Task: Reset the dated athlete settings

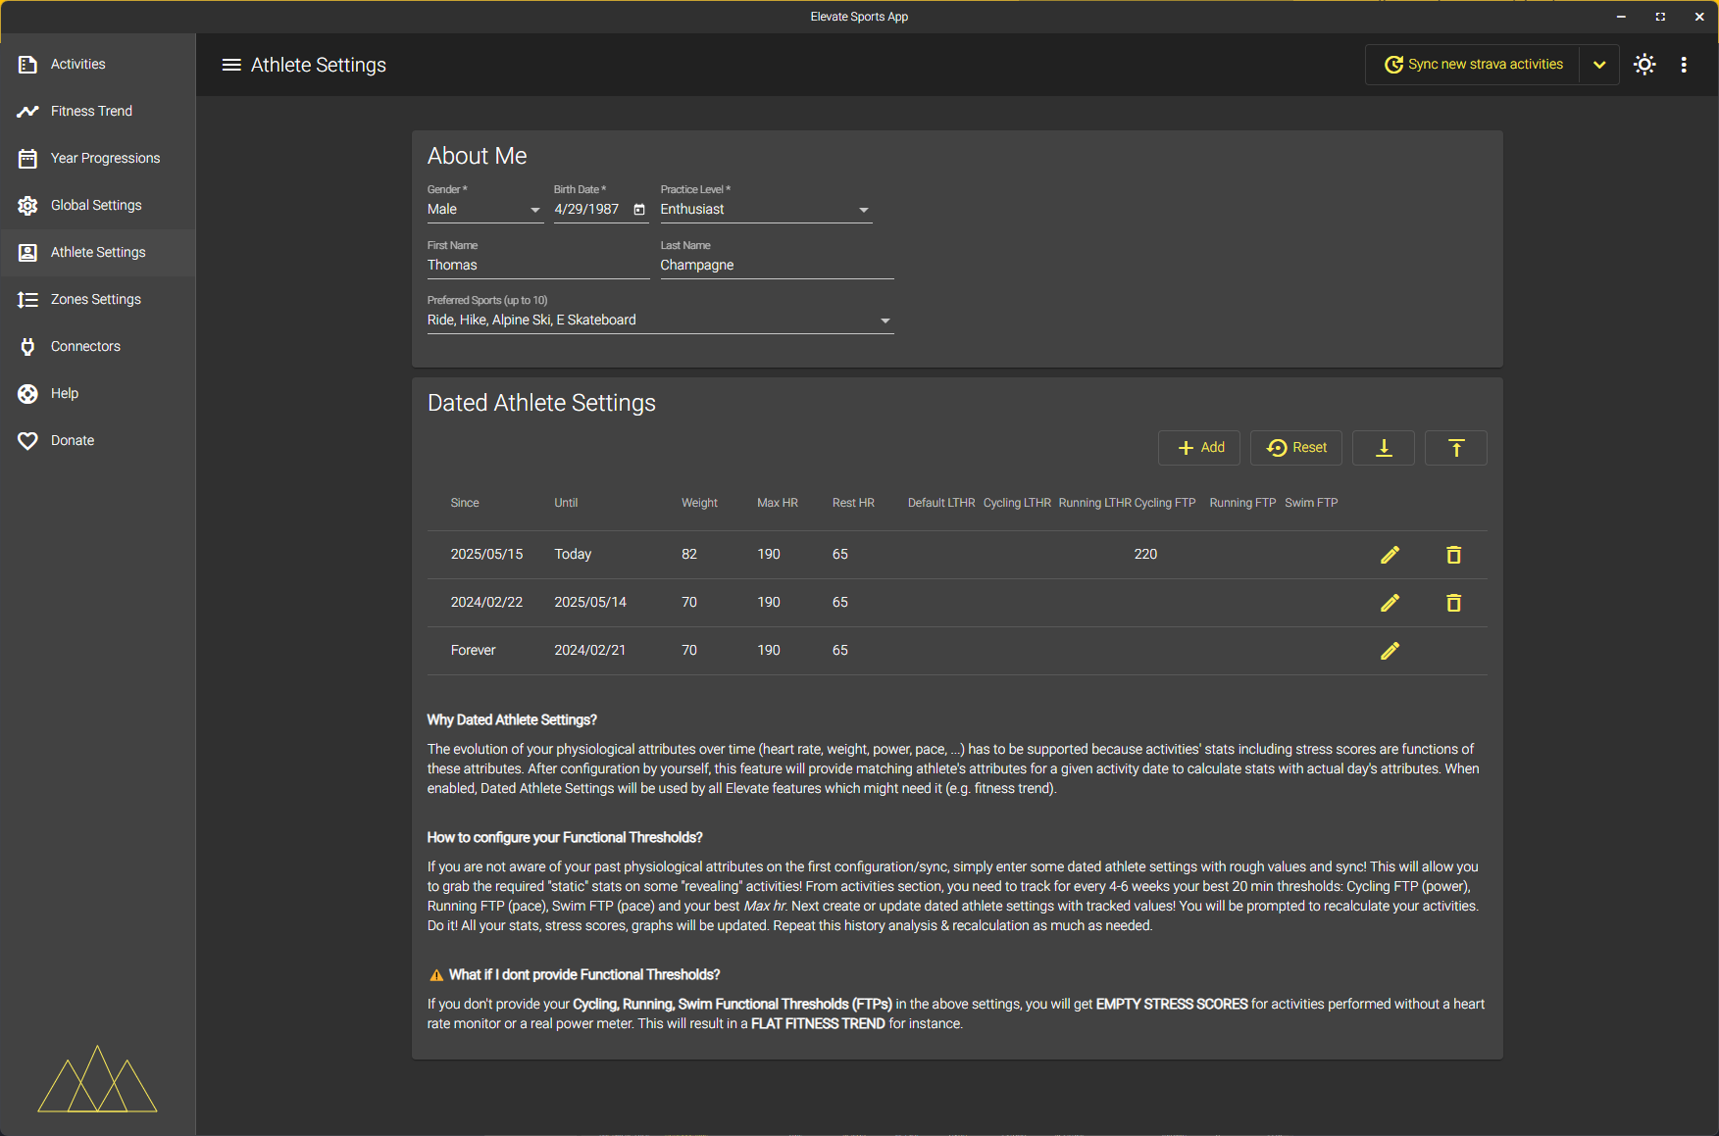Action: click(x=1295, y=447)
